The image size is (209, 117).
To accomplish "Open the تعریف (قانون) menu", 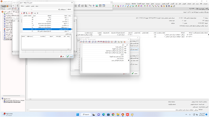I will 141,4.
